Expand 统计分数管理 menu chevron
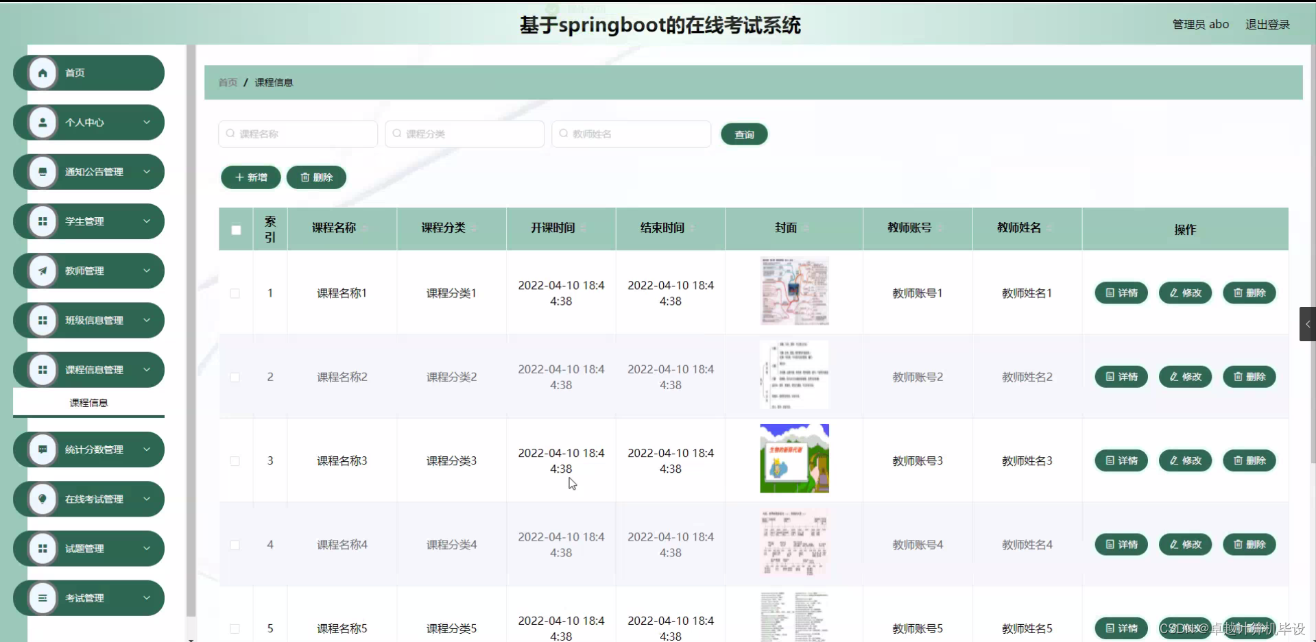Viewport: 1316px width, 642px height. (x=147, y=449)
